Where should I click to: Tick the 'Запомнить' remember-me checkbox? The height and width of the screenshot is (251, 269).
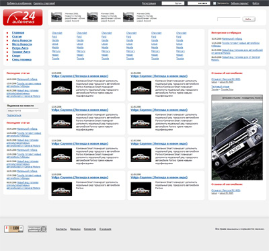215,3
